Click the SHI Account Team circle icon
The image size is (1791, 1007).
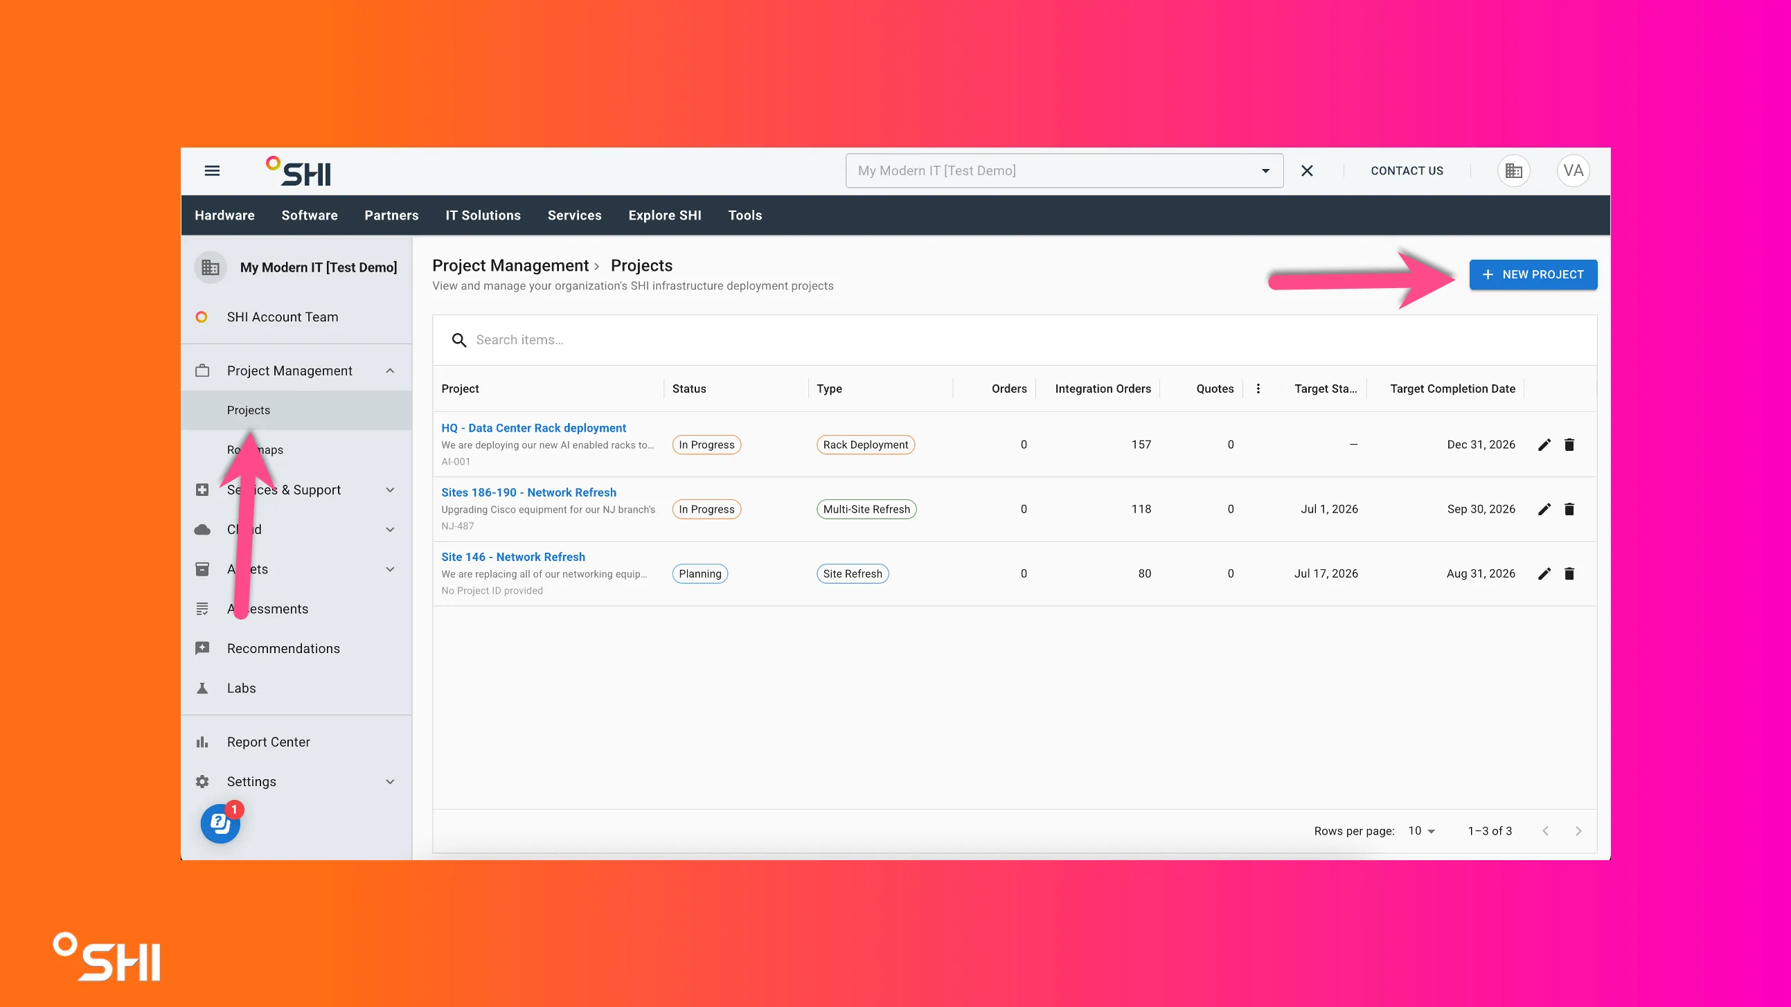click(202, 317)
